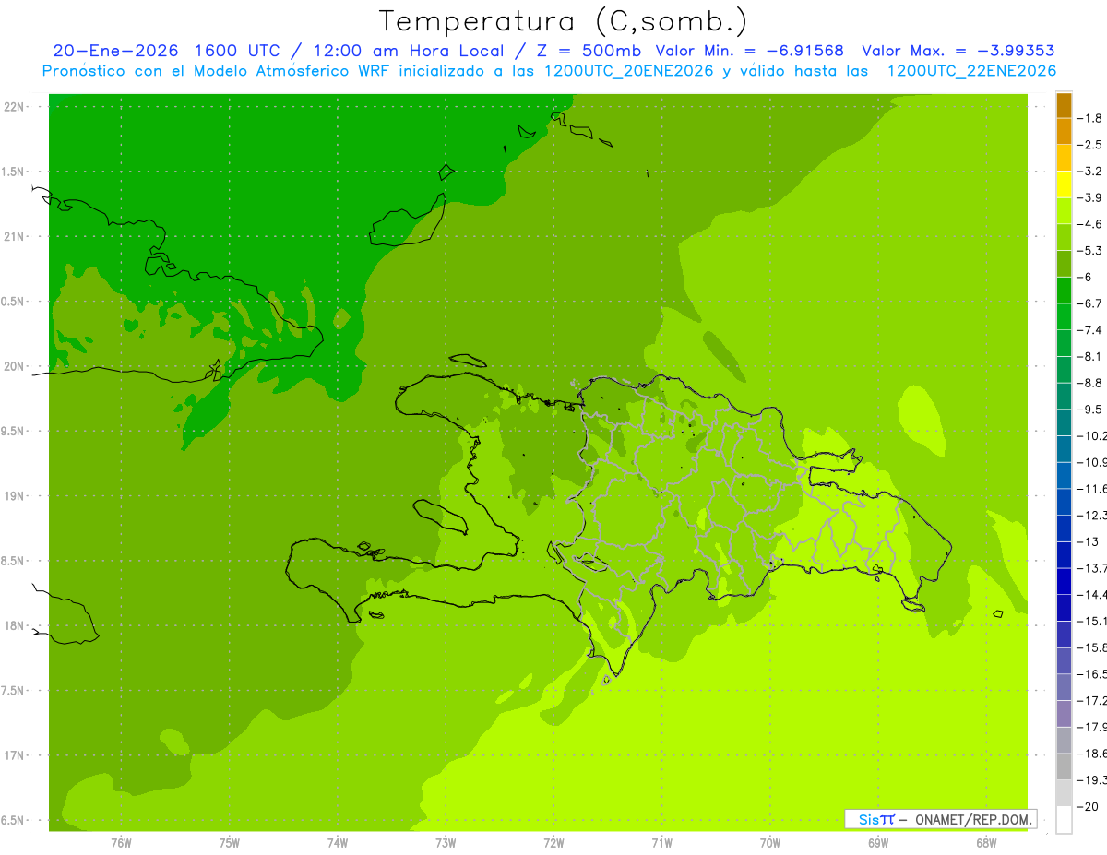Pick the dark blue swatch between -13.7 and -14.4
Image resolution: width=1107 pixels, height=855 pixels.
pyautogui.click(x=1064, y=581)
